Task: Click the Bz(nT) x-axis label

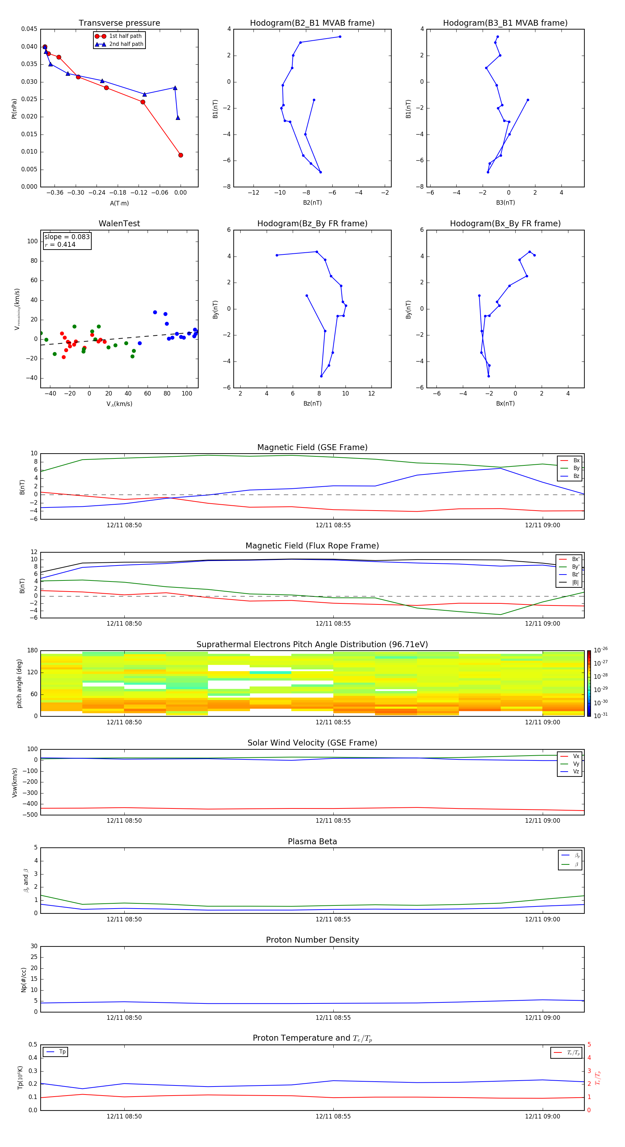Action: [312, 404]
